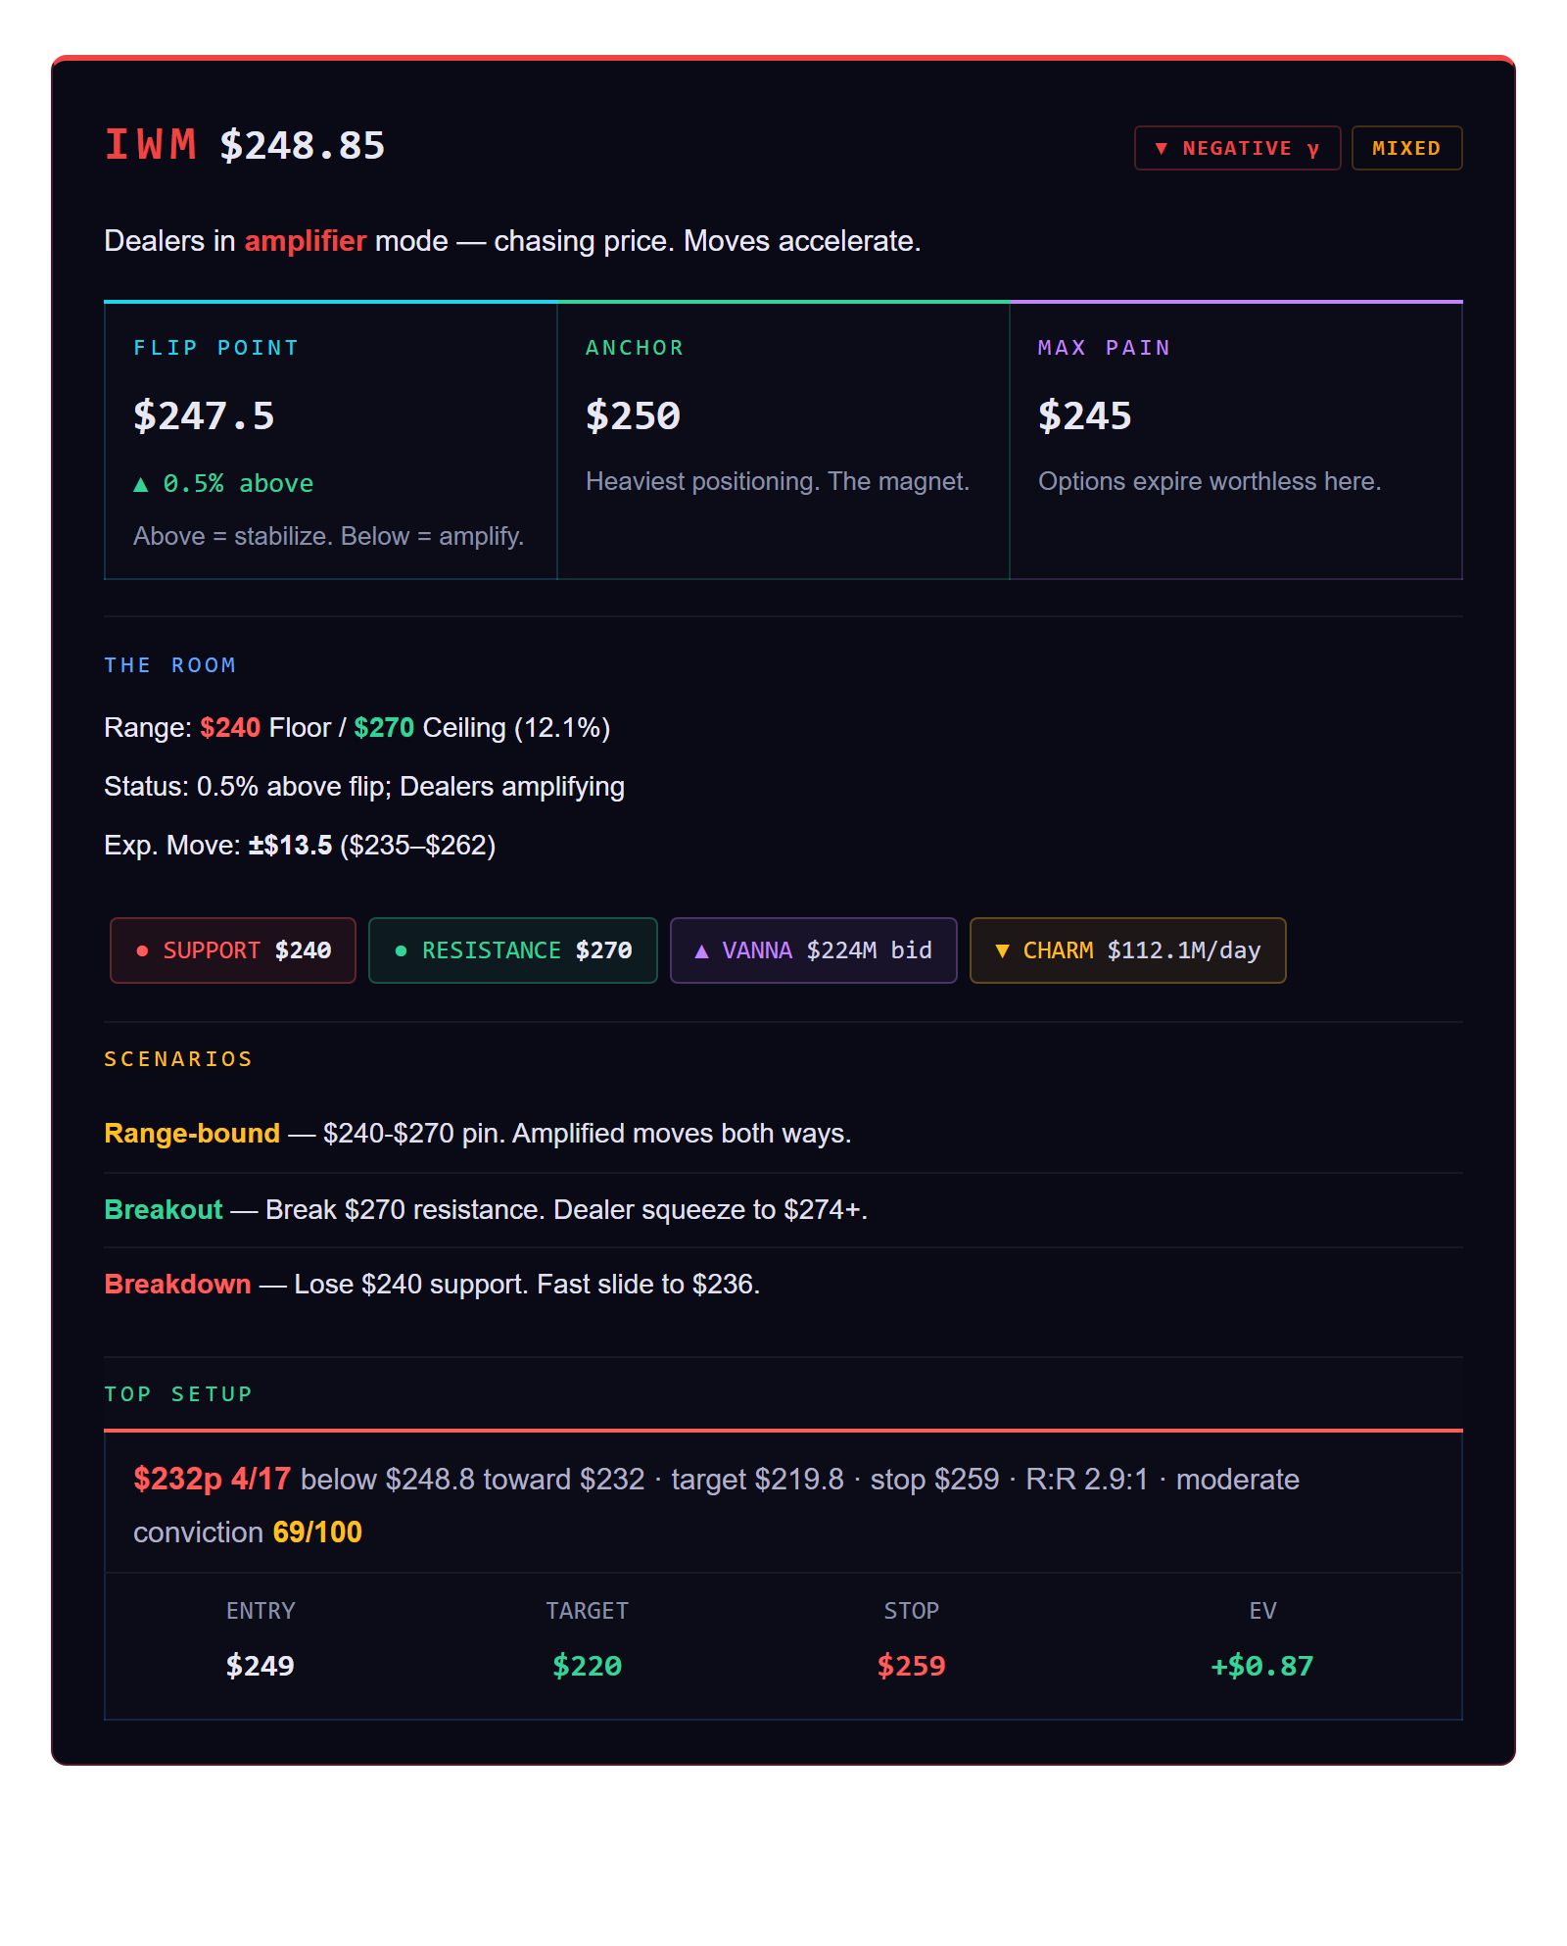Click the green up-triangle beside 0.5% above

[x=141, y=484]
